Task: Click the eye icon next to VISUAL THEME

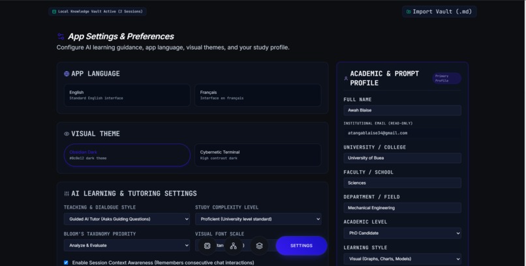Action: pos(67,134)
